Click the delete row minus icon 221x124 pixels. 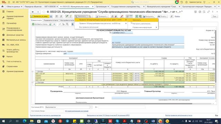pos(54,24)
